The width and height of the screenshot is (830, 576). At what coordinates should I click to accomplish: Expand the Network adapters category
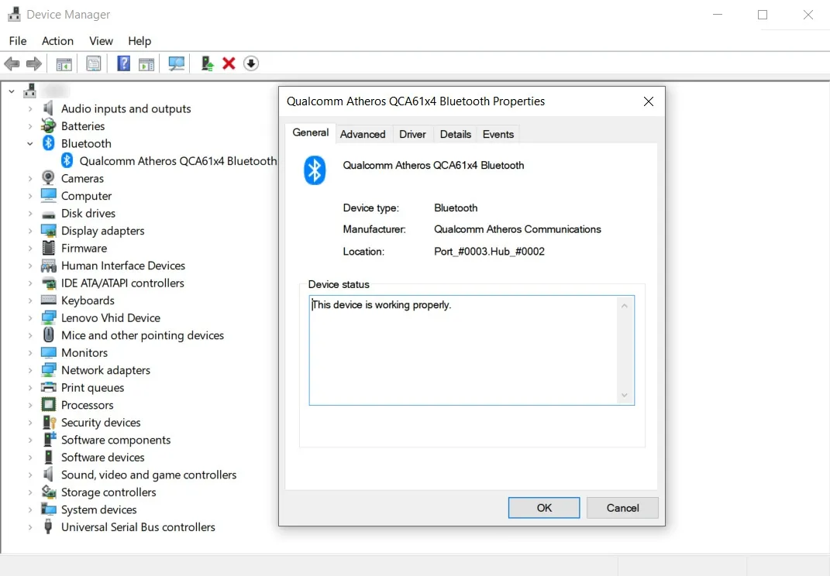[29, 370]
